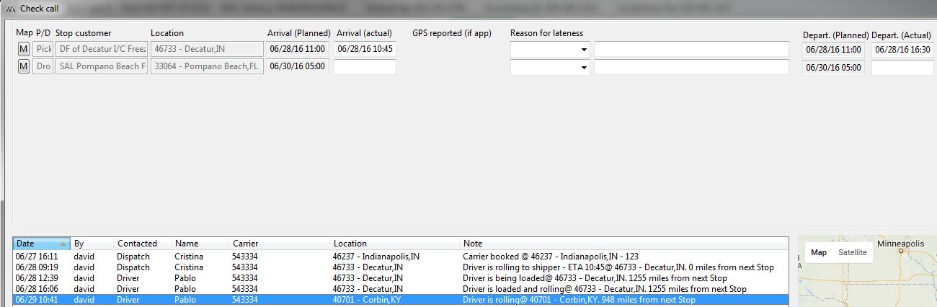Sort check calls by Date column
937x307 pixels.
(x=41, y=244)
